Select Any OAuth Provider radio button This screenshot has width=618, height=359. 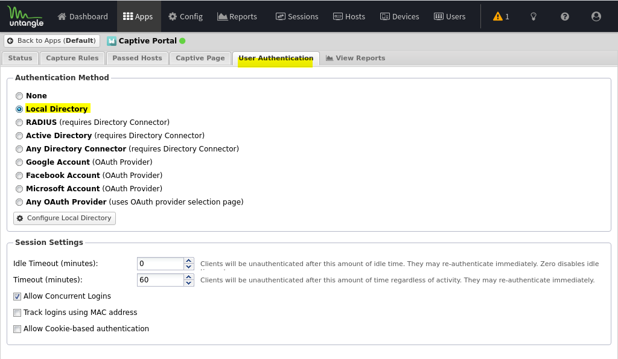[19, 202]
